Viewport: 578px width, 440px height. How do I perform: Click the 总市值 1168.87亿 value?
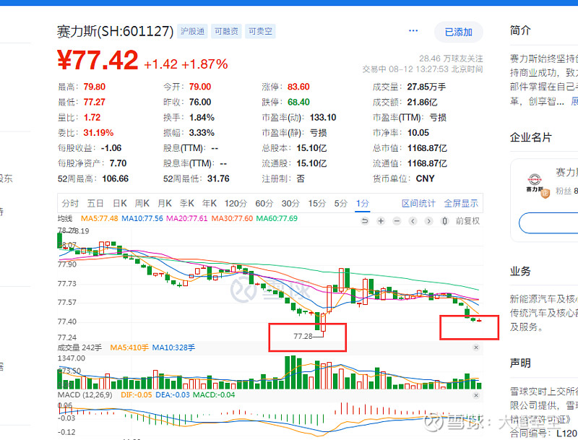click(x=427, y=148)
